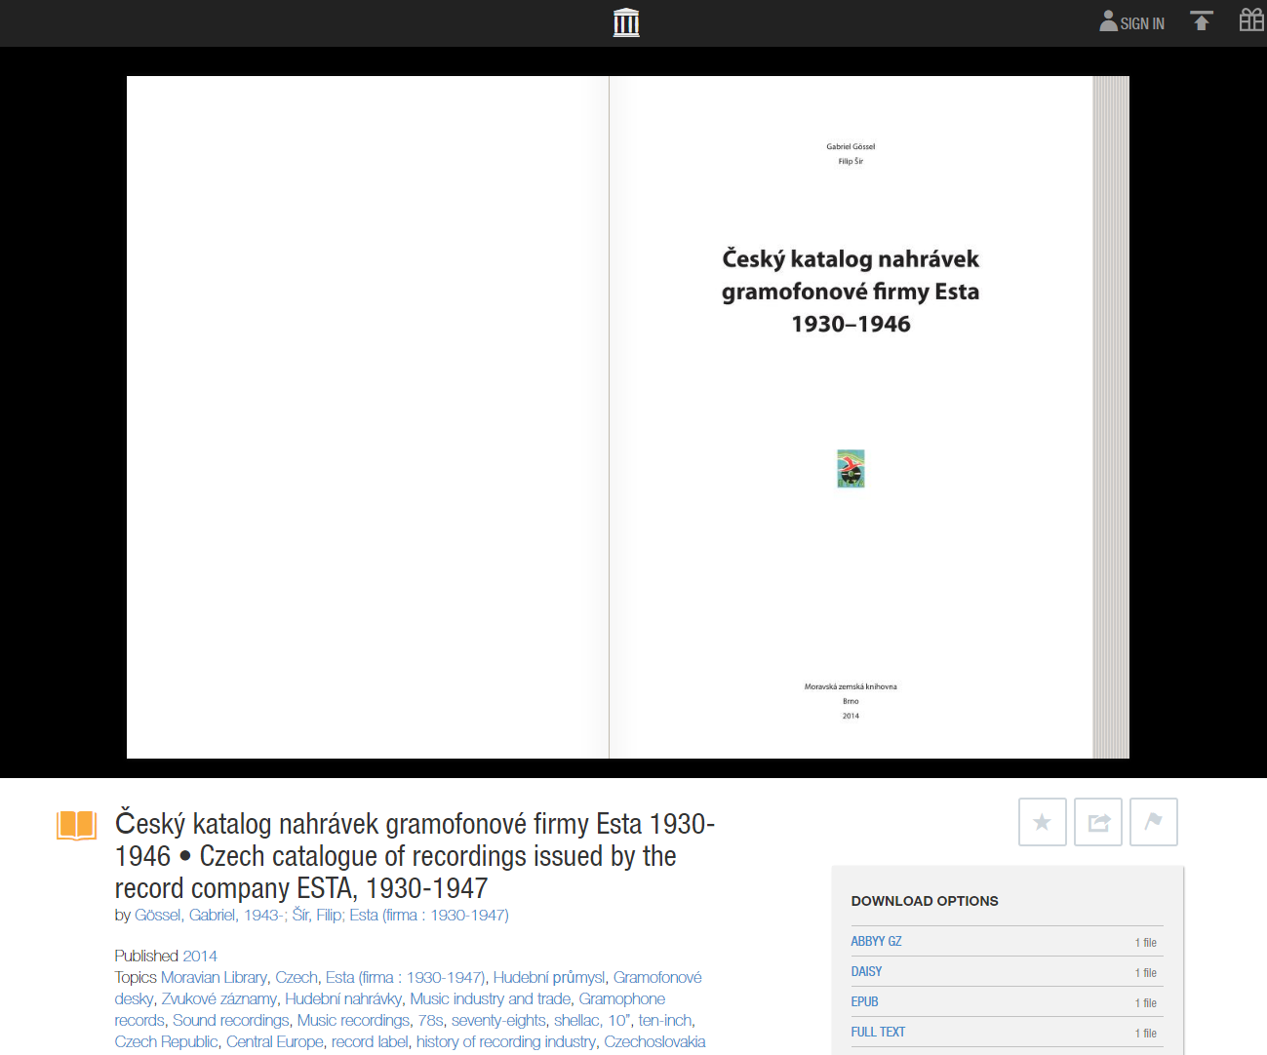Favorite this item with the star button
Viewport: 1267px width, 1055px height.
(x=1042, y=822)
